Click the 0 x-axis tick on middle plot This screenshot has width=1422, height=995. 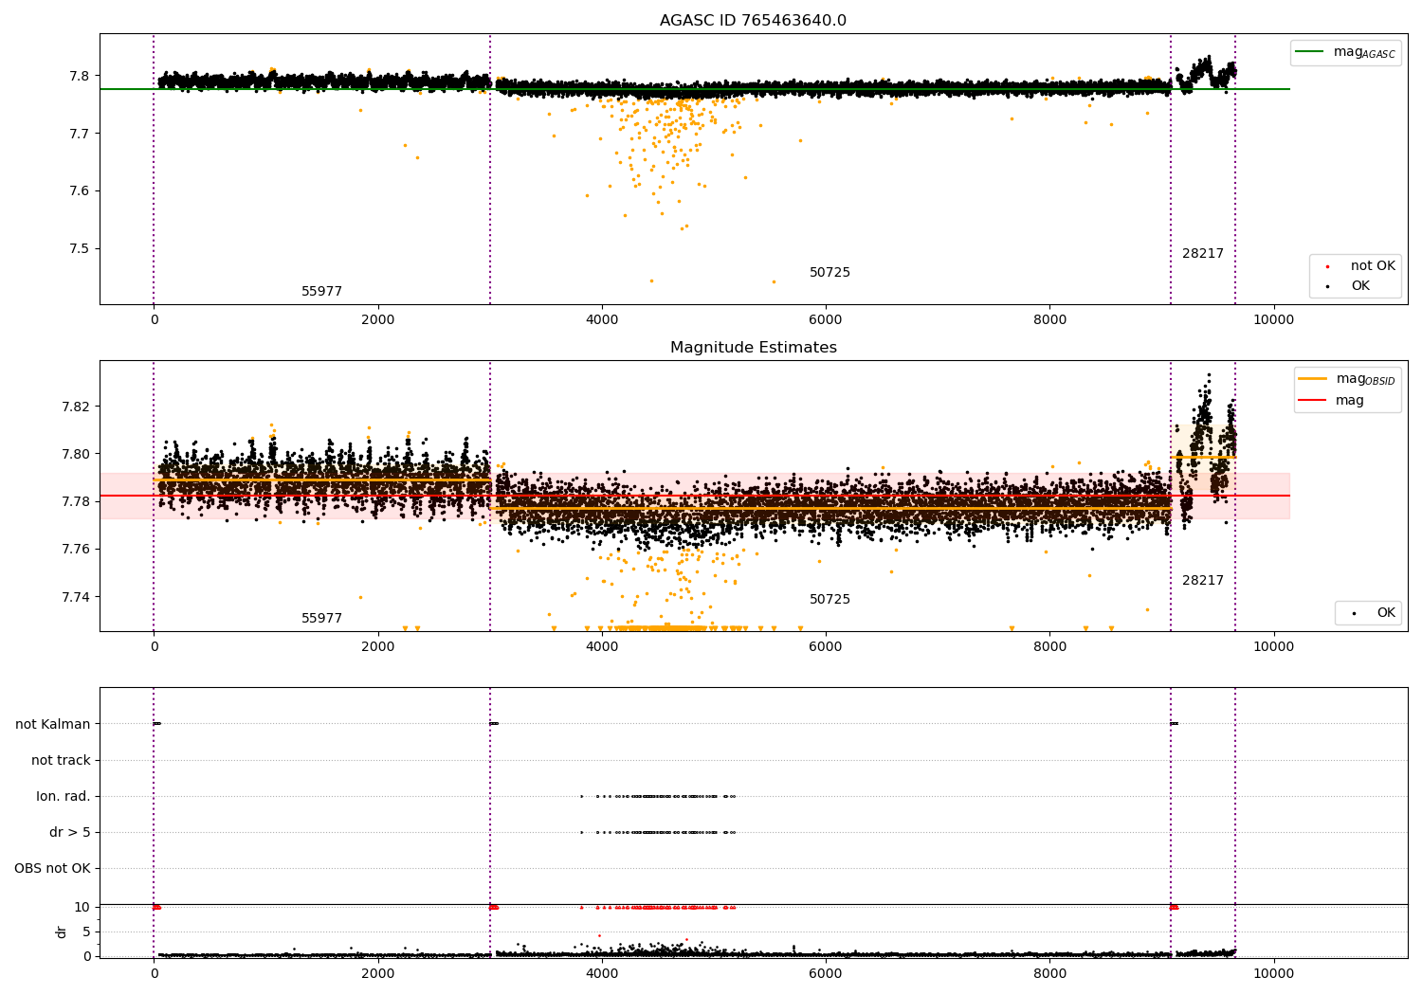(154, 647)
